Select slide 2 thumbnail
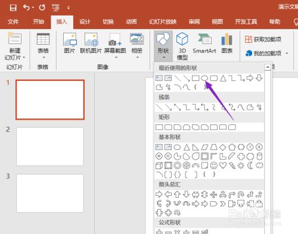Screen dimensions: 298x234 50,146
